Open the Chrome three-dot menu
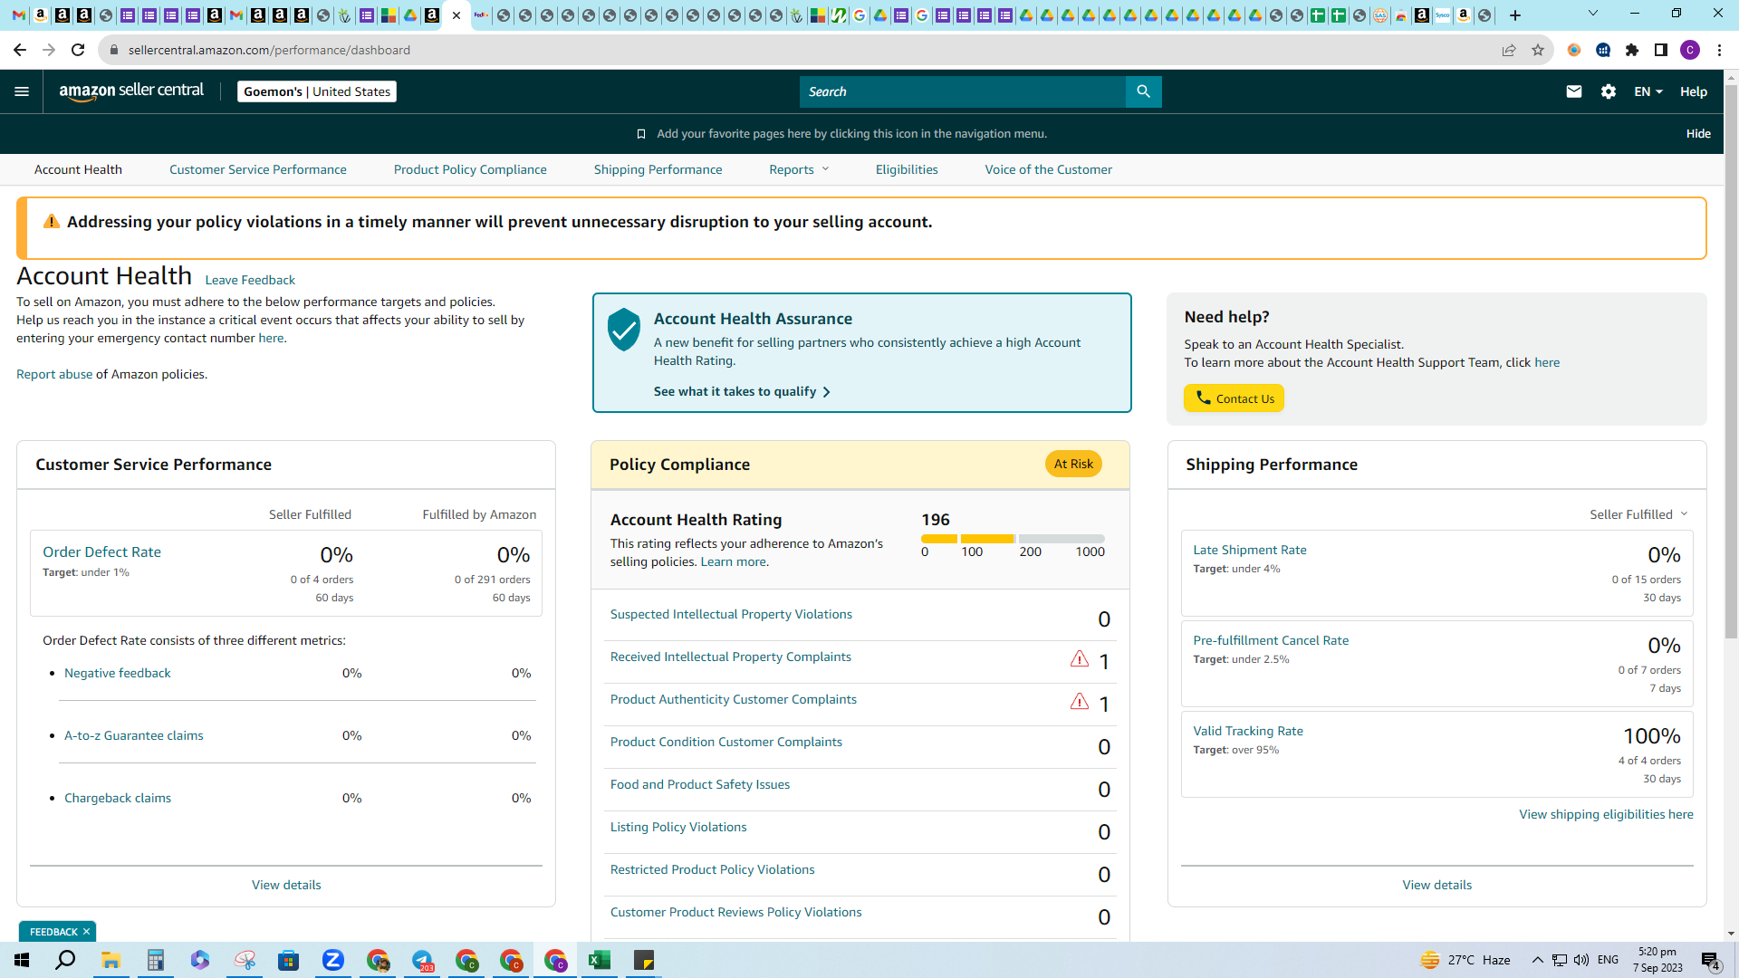Image resolution: width=1739 pixels, height=978 pixels. (1719, 50)
